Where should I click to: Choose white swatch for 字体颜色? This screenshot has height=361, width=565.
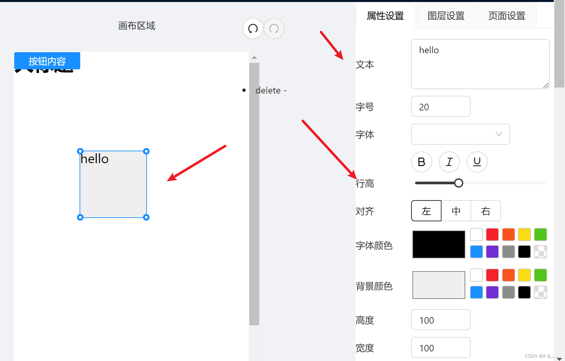(477, 235)
